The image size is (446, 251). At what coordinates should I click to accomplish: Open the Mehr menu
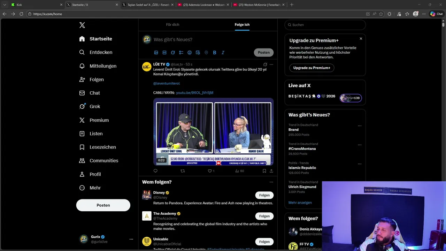[90, 188]
